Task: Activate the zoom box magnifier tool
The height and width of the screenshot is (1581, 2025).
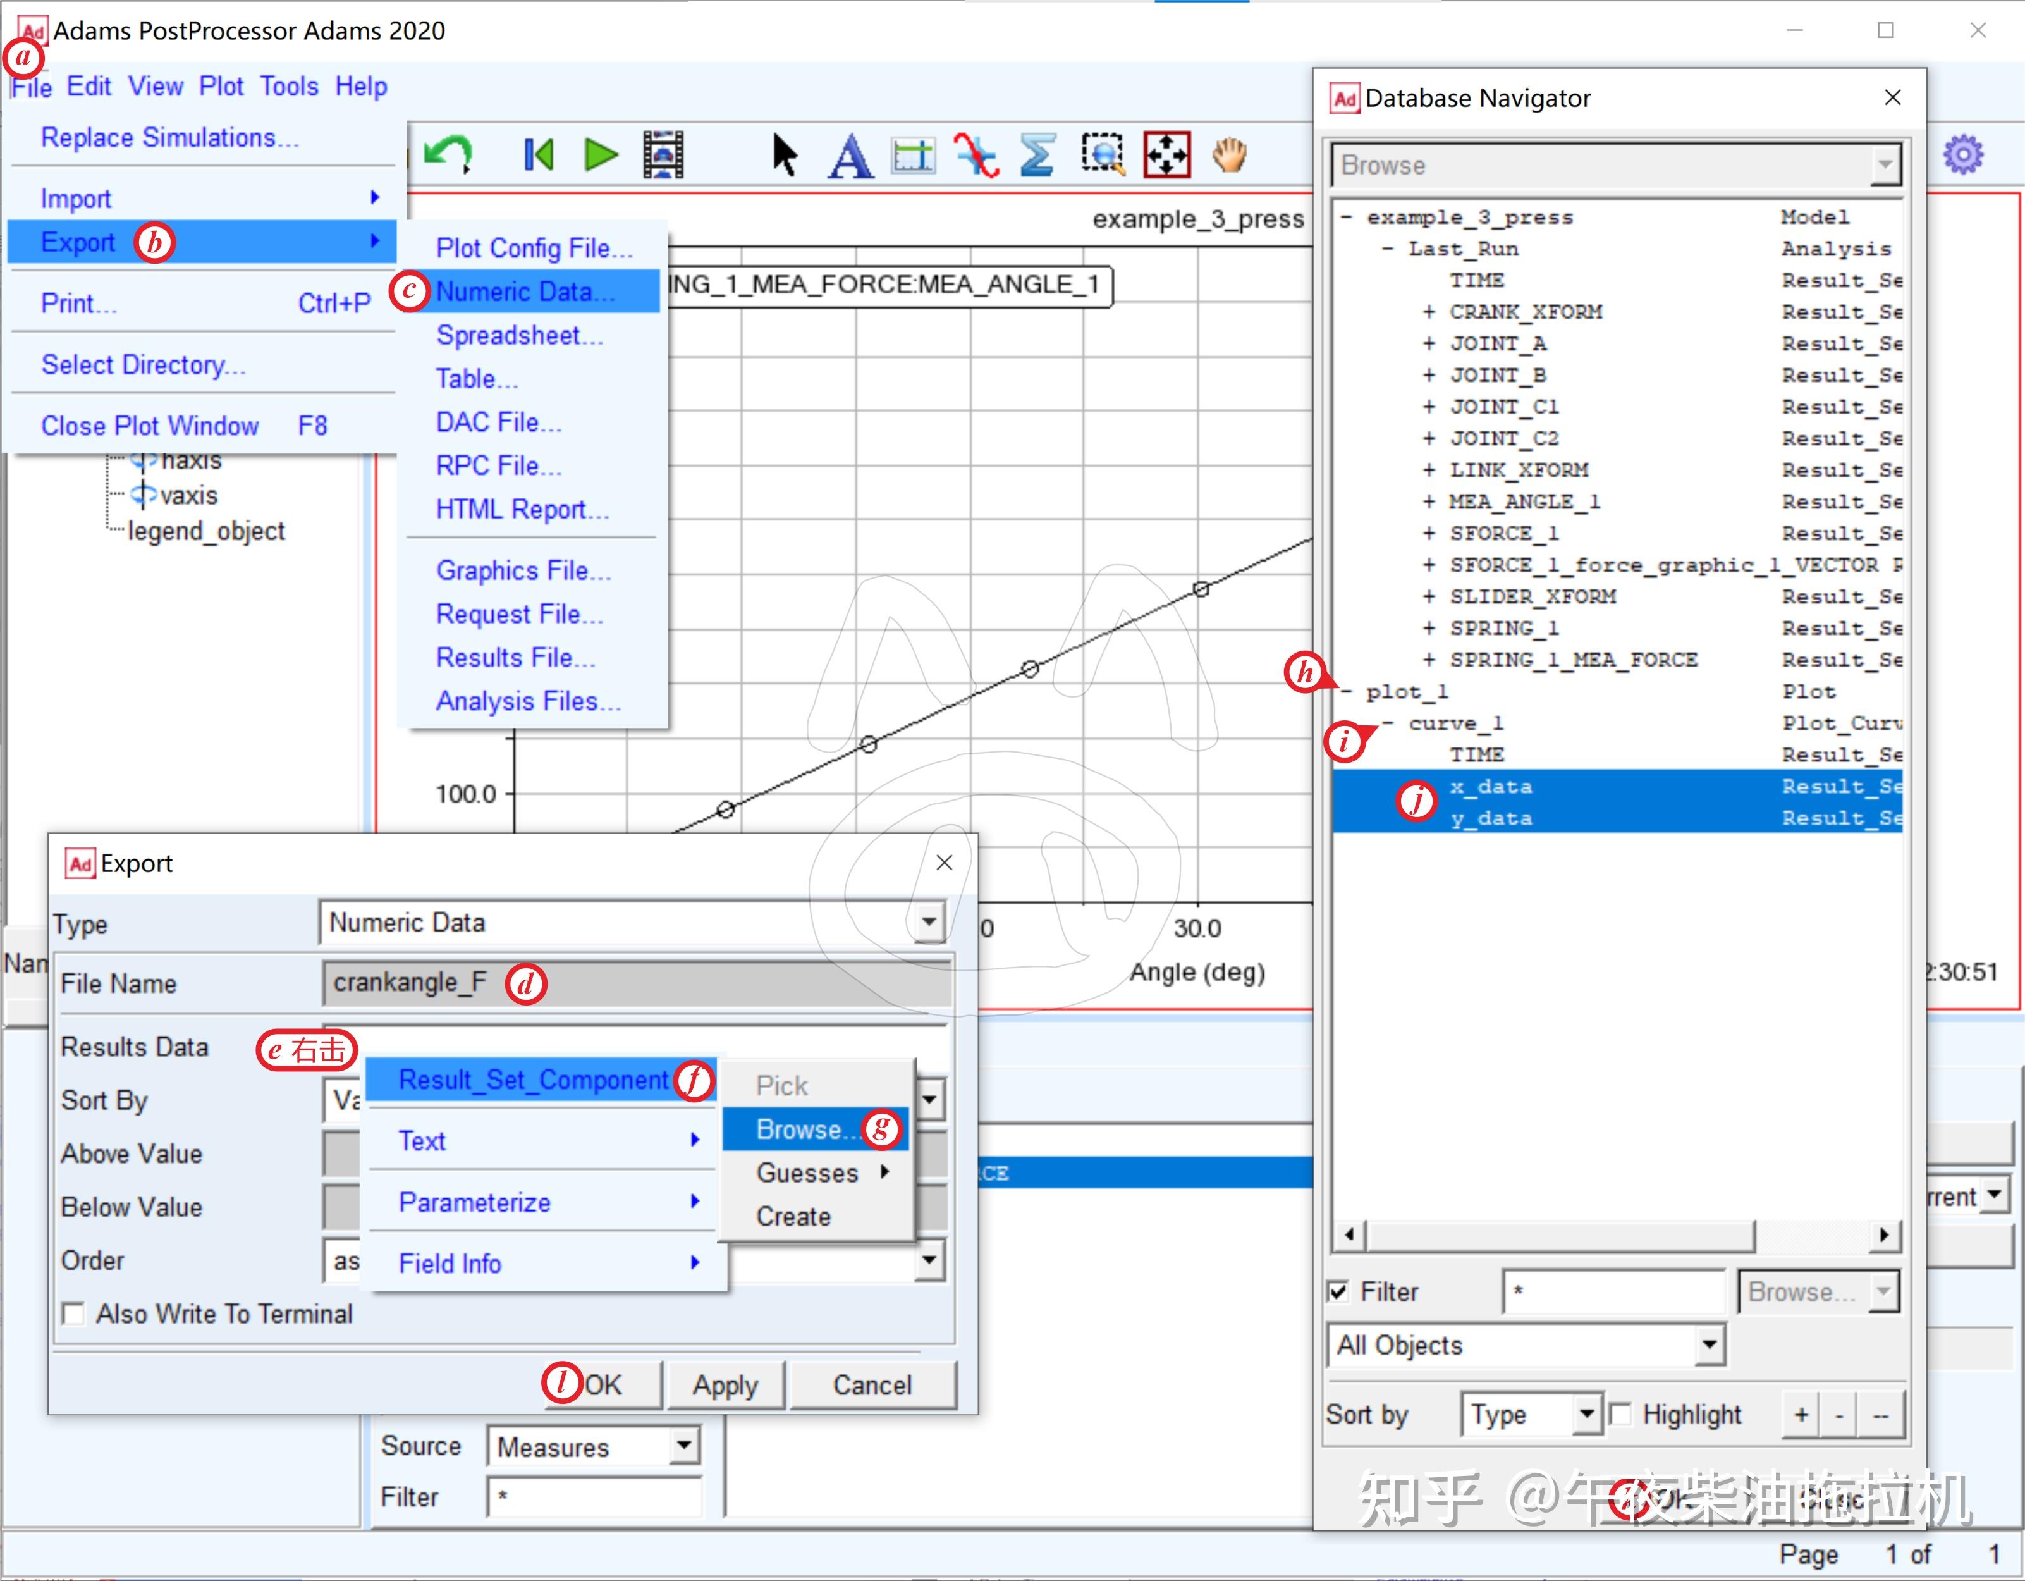Action: click(x=1103, y=154)
